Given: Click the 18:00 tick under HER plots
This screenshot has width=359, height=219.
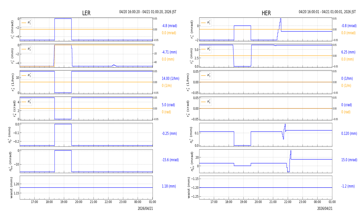Looking at the screenshot, I should coord(229,202).
